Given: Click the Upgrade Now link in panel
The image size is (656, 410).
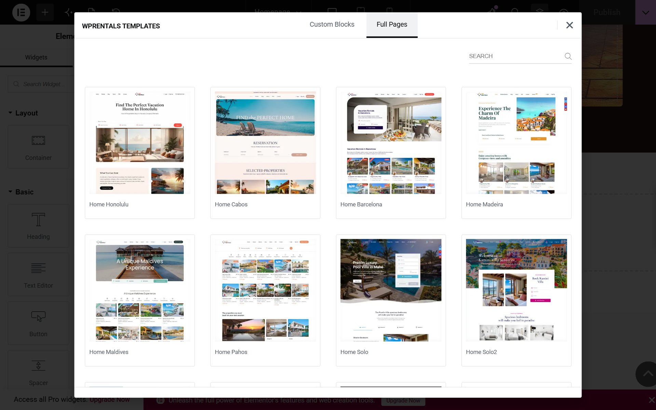Looking at the screenshot, I should pyautogui.click(x=109, y=399).
